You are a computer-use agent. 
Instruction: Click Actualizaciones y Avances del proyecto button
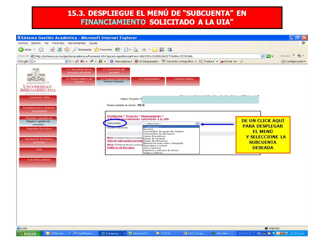point(38,110)
